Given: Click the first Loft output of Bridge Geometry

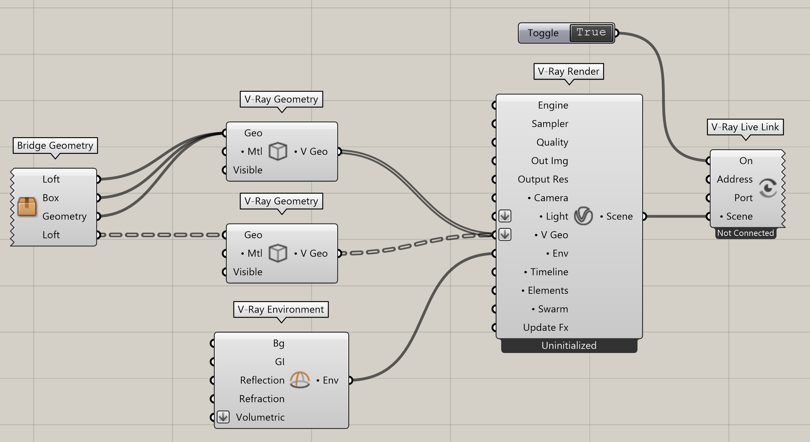Looking at the screenshot, I should point(51,179).
